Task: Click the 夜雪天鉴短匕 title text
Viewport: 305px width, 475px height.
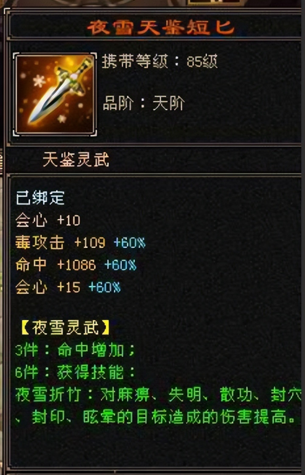Action: [161, 28]
